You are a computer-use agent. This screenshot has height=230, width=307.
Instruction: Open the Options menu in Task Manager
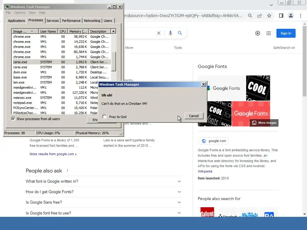[x=19, y=13]
